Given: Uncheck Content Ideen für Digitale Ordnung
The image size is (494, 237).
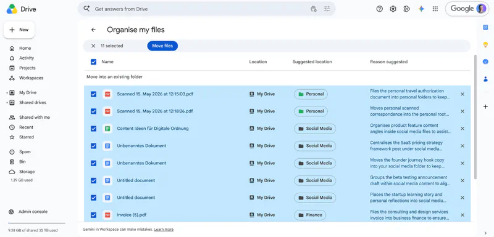Looking at the screenshot, I should click(94, 129).
